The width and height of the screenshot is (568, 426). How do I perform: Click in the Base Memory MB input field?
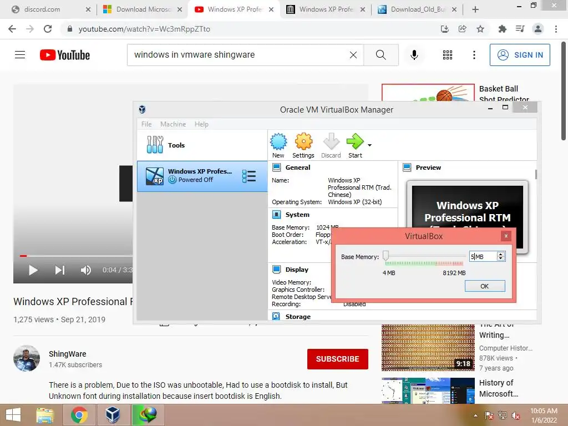pyautogui.click(x=483, y=256)
